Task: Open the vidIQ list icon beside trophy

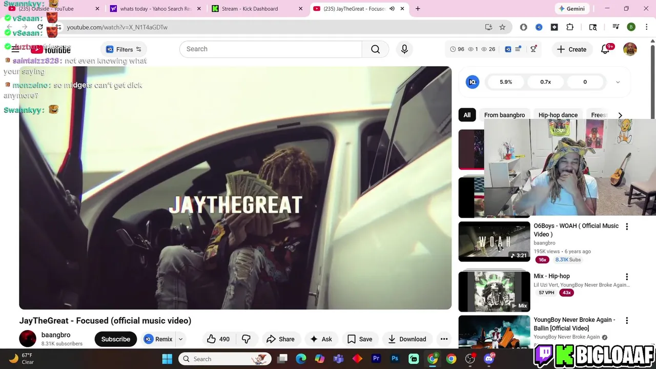Action: tap(518, 49)
